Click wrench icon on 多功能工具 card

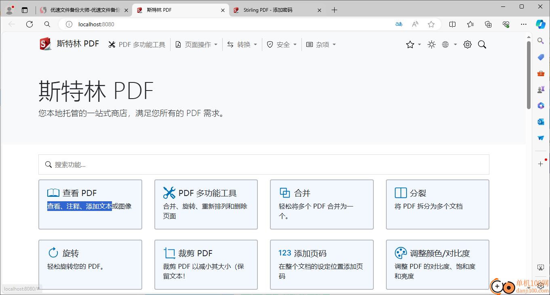[169, 193]
